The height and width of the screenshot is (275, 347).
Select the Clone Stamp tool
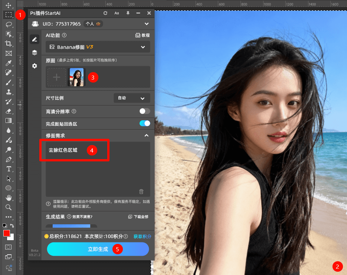pos(8,92)
